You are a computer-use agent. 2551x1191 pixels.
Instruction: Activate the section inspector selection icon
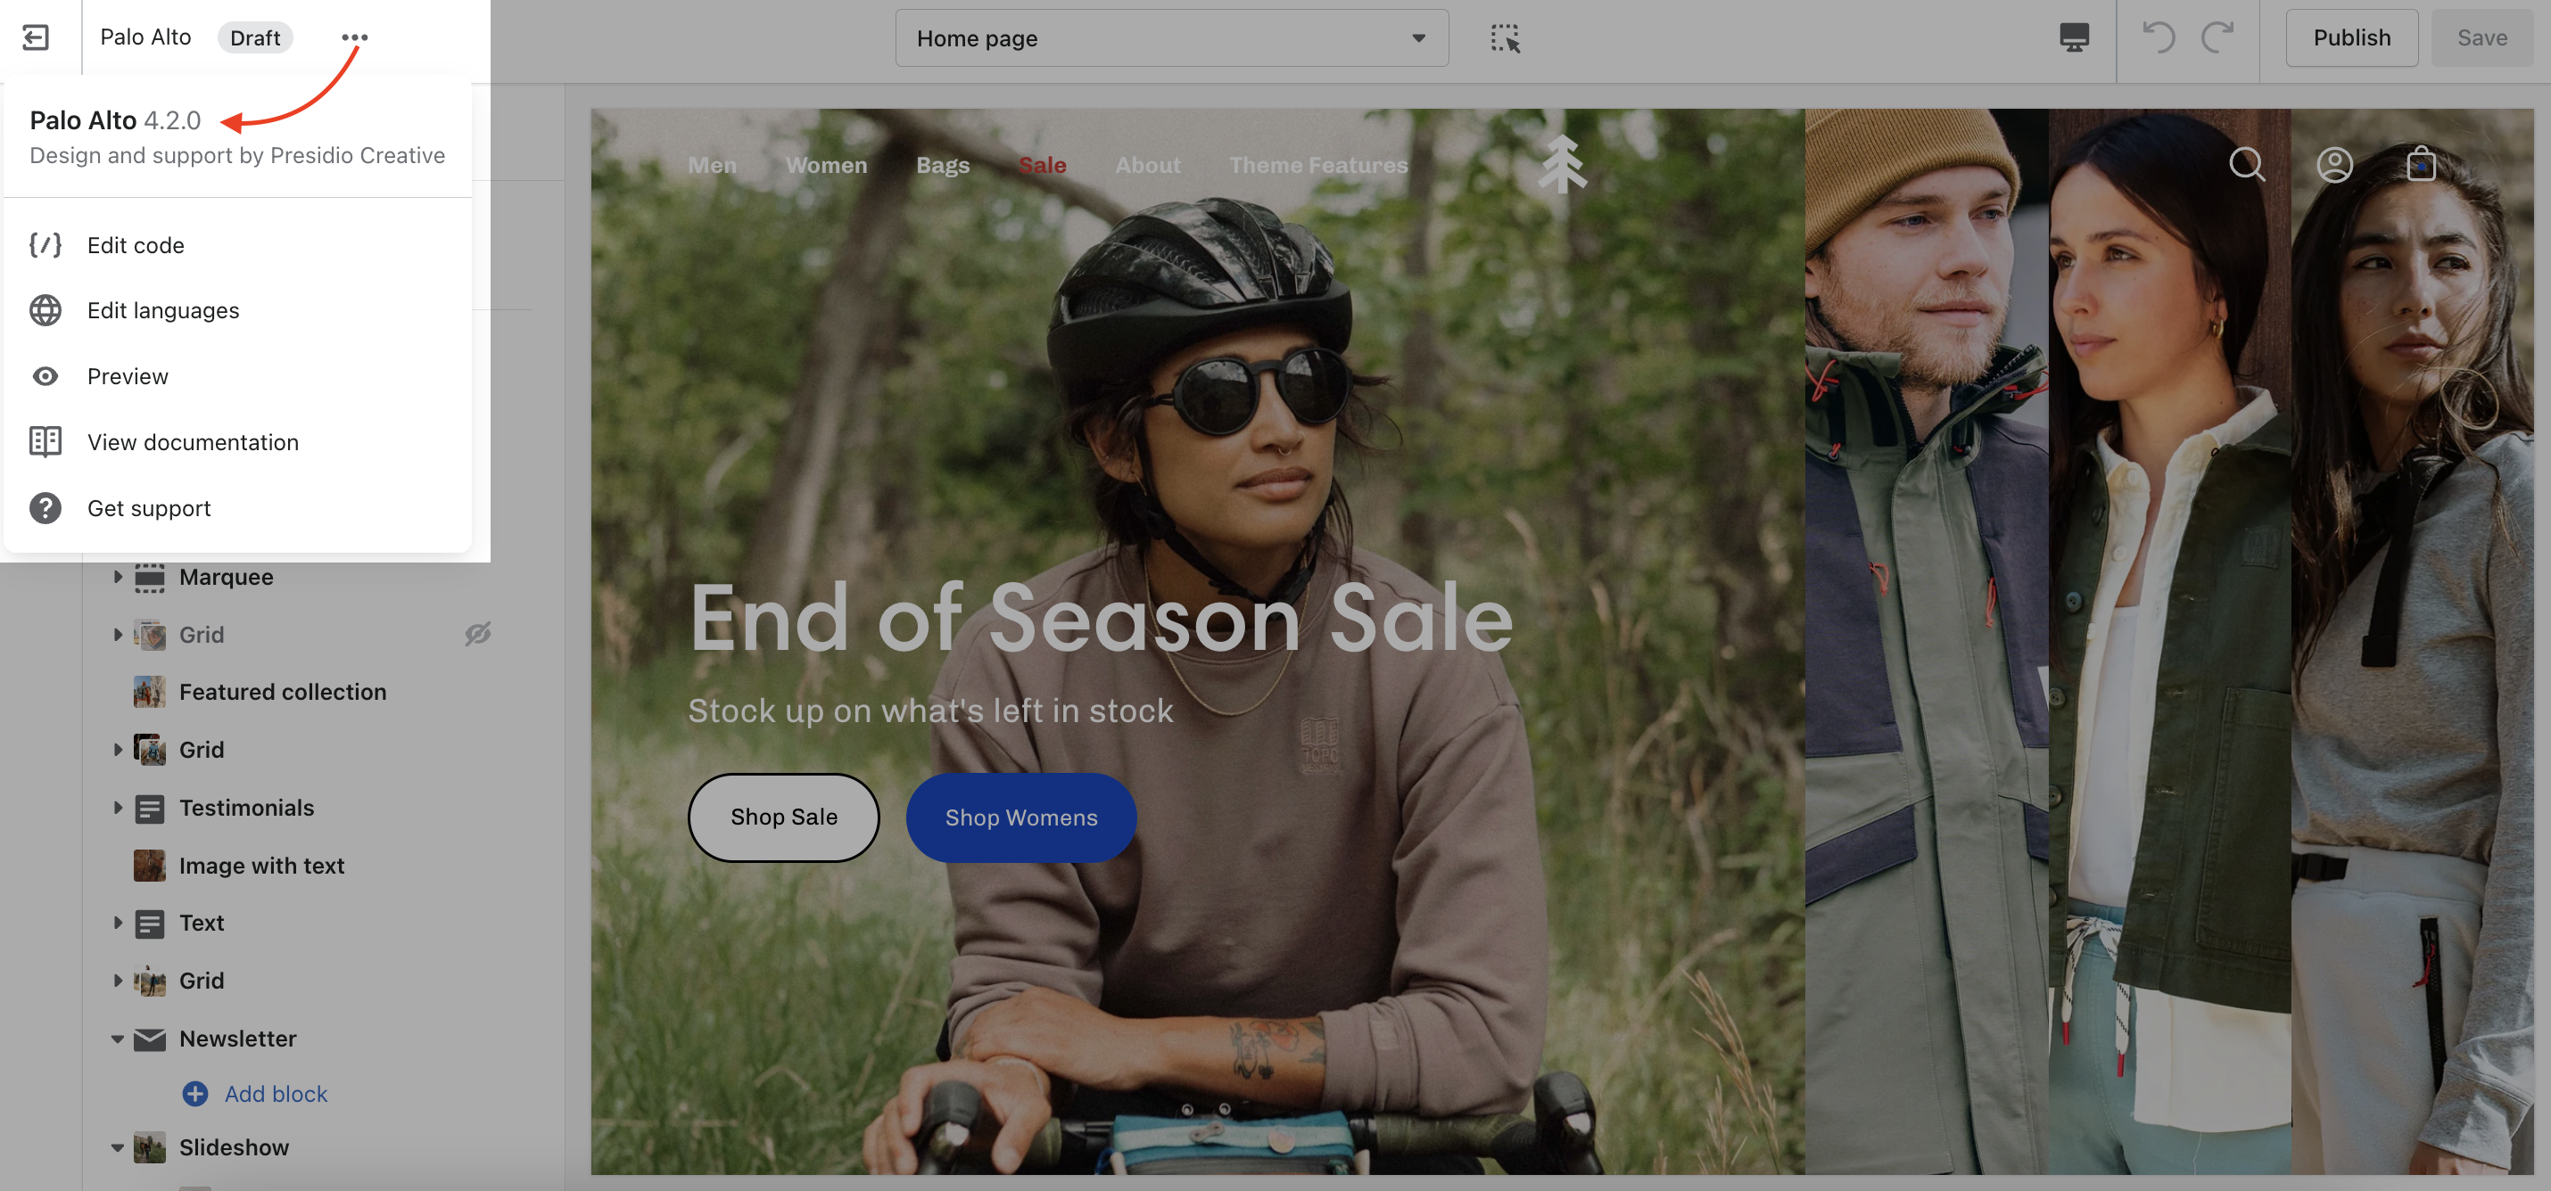[1504, 38]
